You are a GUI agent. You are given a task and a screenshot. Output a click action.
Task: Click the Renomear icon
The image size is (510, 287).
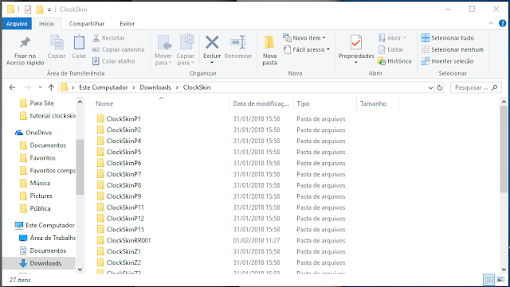(238, 47)
